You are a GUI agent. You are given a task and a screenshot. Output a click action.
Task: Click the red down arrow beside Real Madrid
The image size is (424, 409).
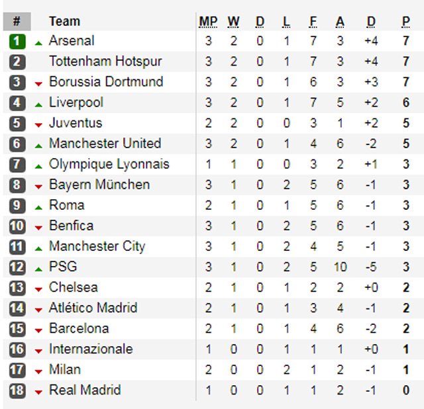point(38,392)
